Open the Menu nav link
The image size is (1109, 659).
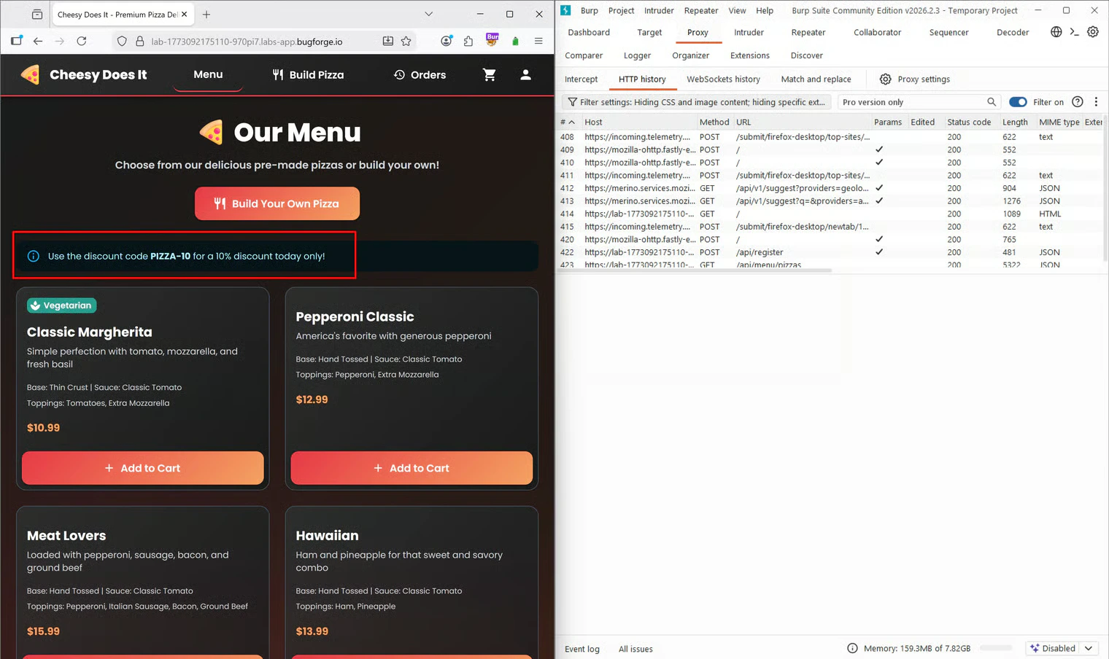(x=208, y=74)
